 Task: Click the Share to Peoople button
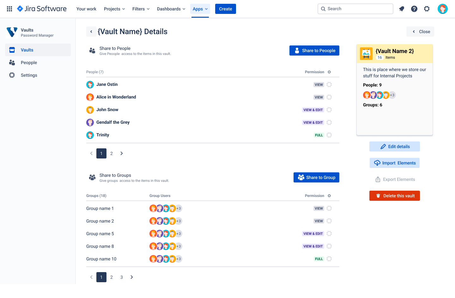[x=314, y=51]
